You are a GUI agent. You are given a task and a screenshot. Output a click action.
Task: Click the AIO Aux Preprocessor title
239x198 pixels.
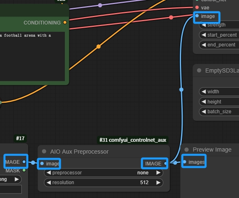(x=79, y=152)
